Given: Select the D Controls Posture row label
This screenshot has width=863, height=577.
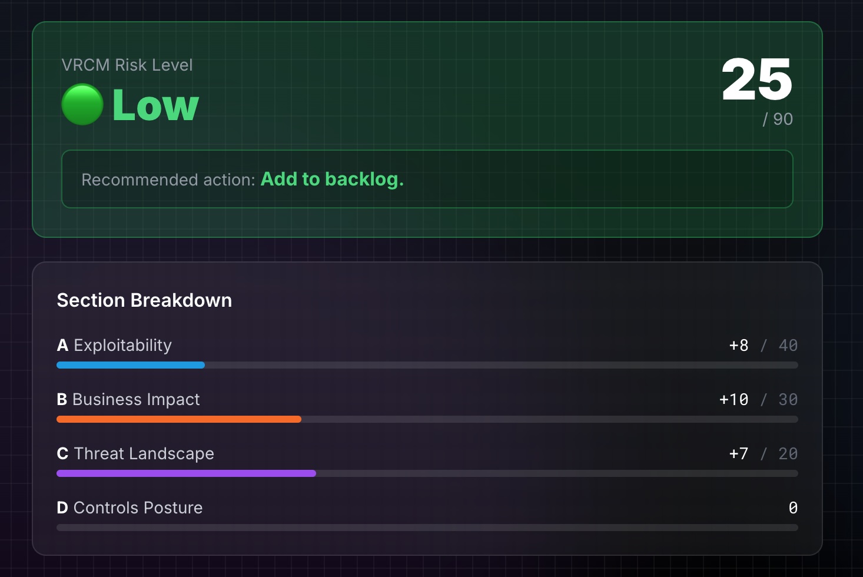Looking at the screenshot, I should pyautogui.click(x=130, y=508).
